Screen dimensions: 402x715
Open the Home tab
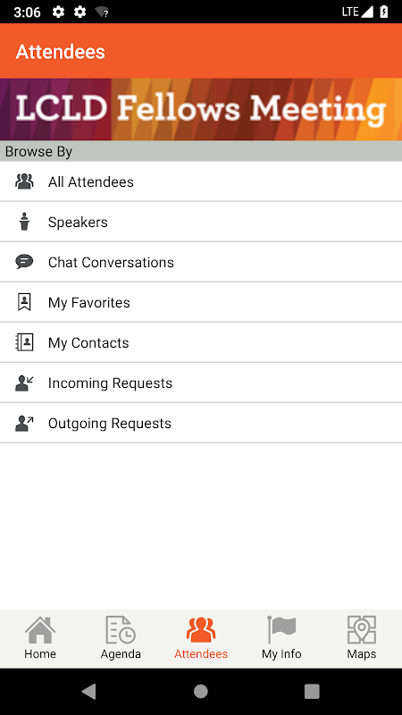pyautogui.click(x=40, y=638)
